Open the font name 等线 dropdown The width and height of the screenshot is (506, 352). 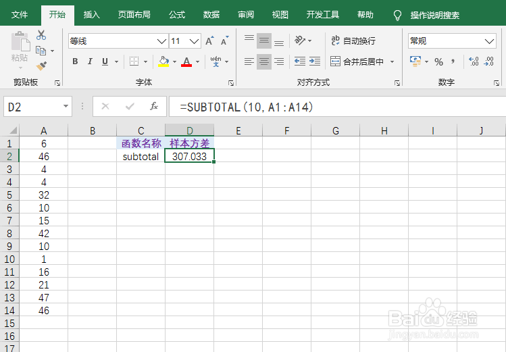coord(161,41)
